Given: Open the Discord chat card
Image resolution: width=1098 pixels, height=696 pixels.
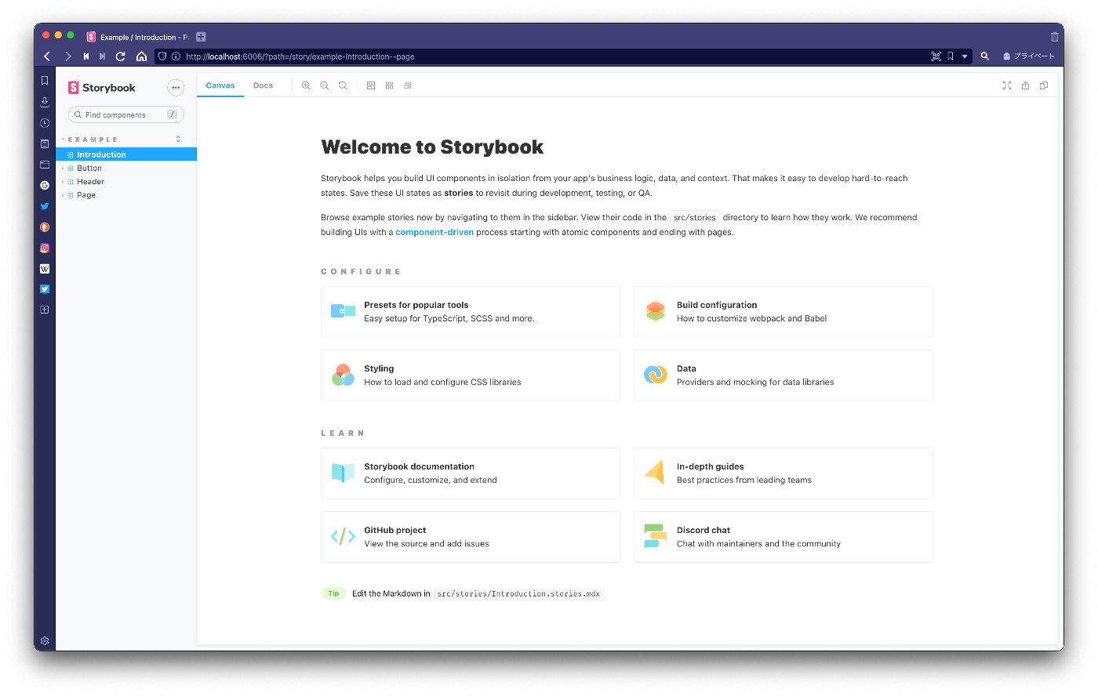Looking at the screenshot, I should pyautogui.click(x=784, y=537).
